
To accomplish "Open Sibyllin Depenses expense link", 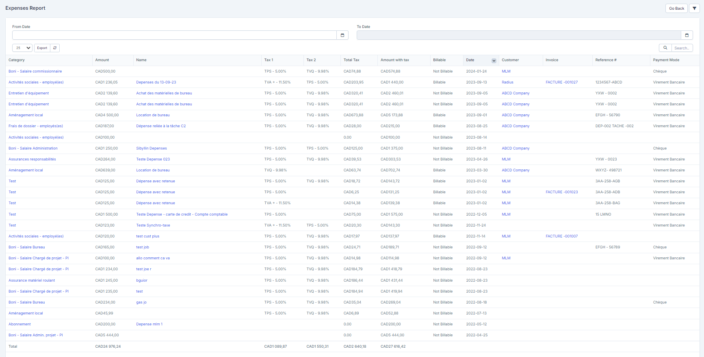I will point(152,148).
